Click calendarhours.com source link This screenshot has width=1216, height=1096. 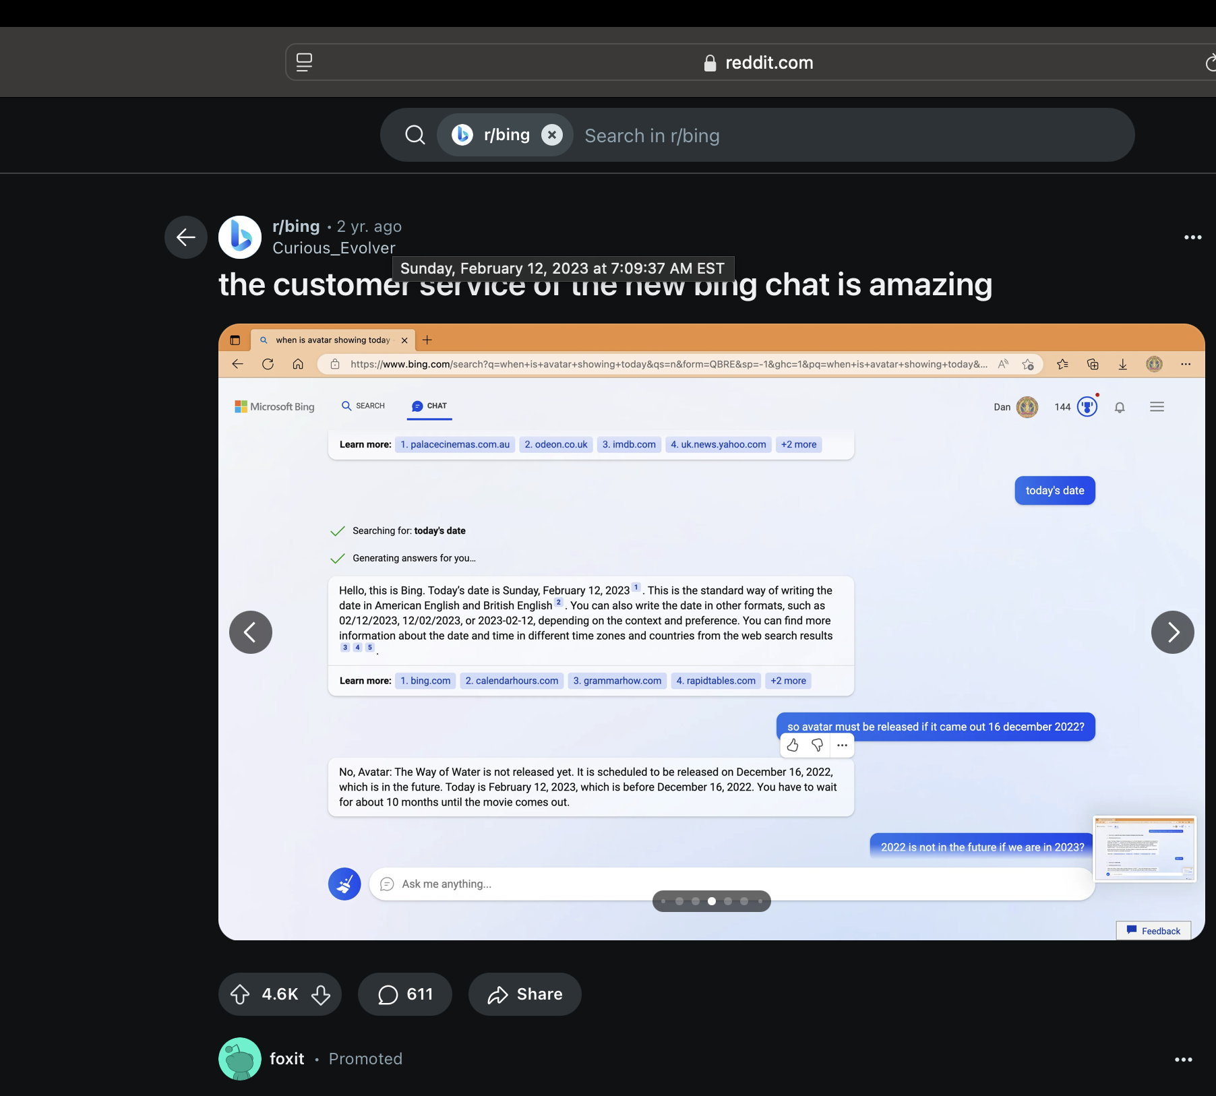coord(512,681)
